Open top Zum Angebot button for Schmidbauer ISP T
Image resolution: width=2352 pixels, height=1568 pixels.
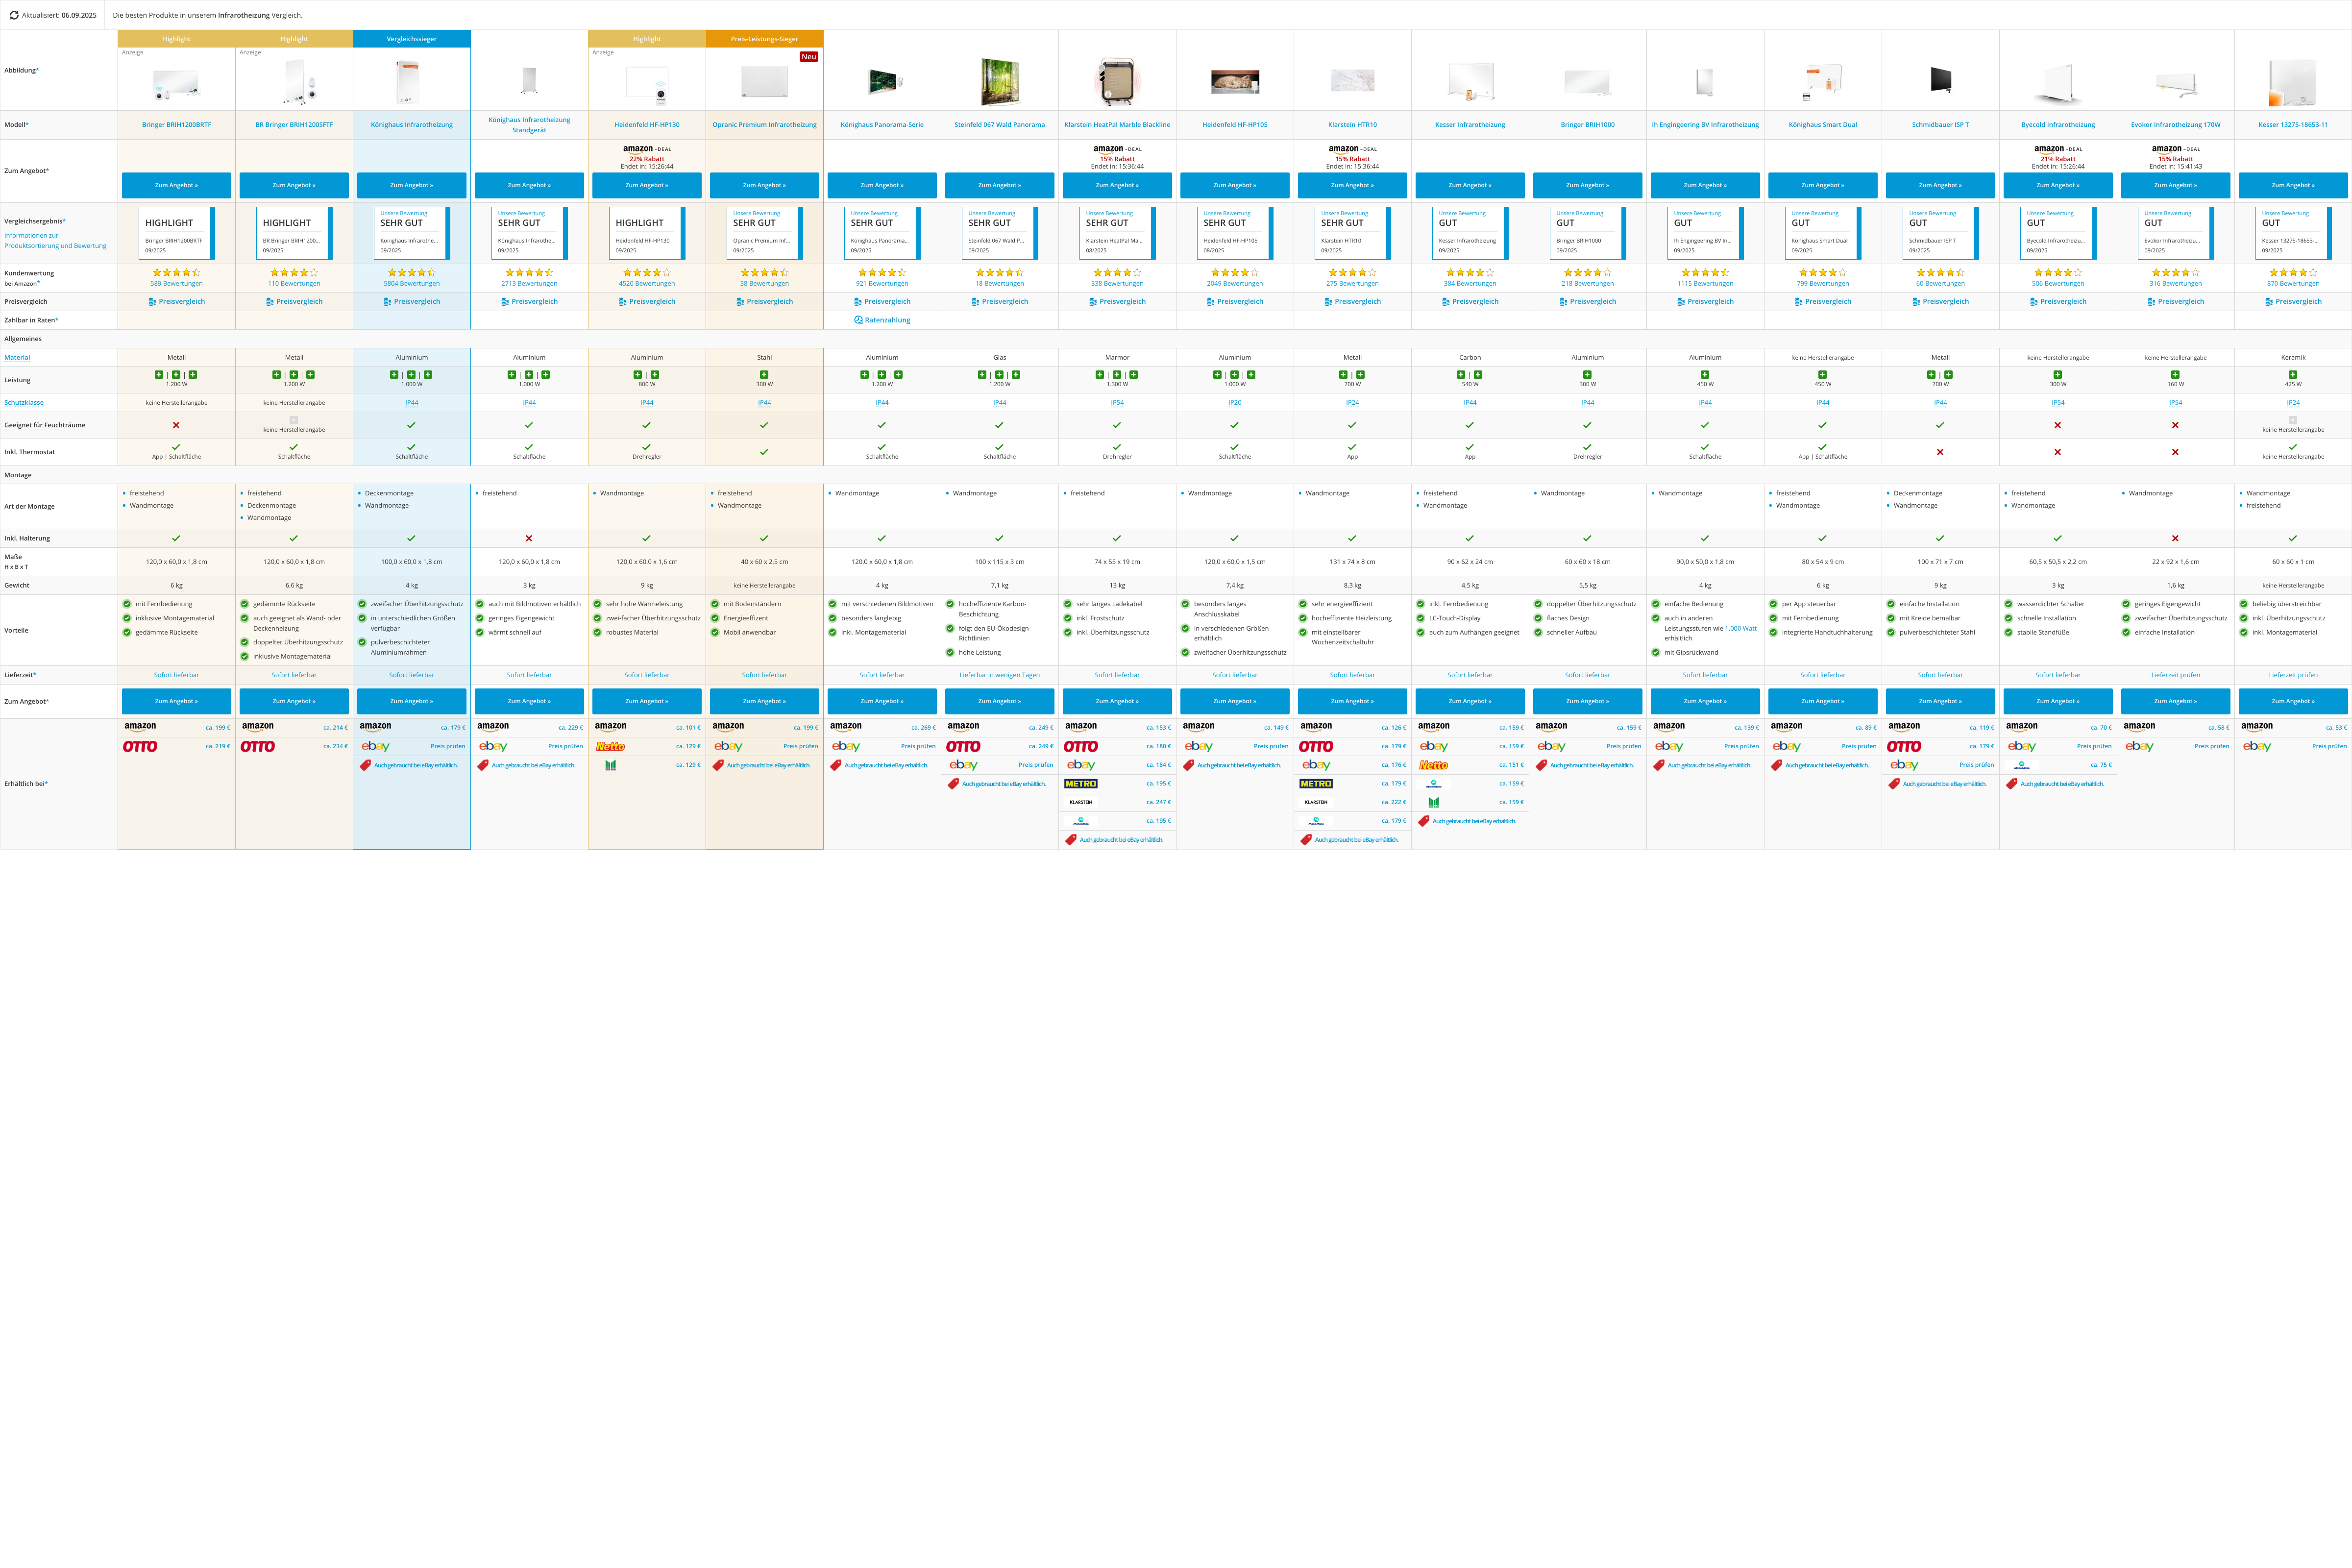pyautogui.click(x=1940, y=185)
